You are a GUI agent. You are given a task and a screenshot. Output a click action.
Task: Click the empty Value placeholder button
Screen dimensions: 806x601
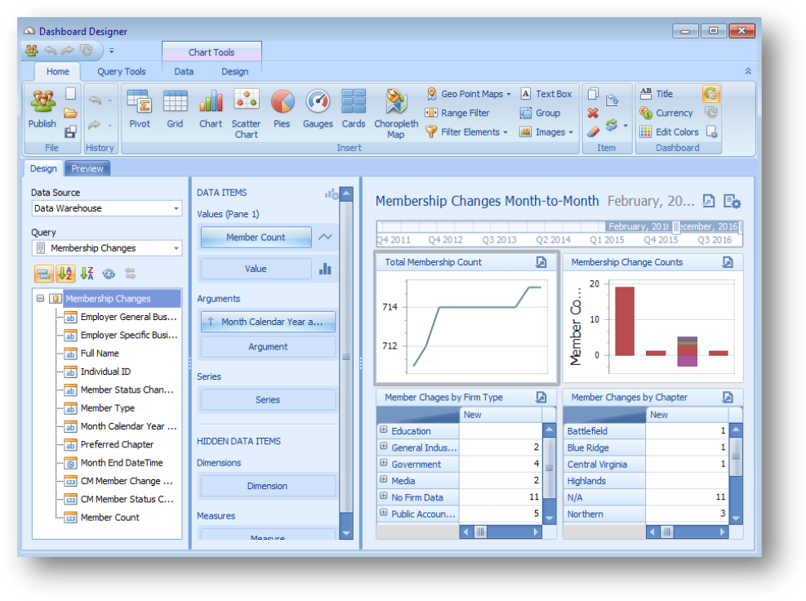click(256, 269)
